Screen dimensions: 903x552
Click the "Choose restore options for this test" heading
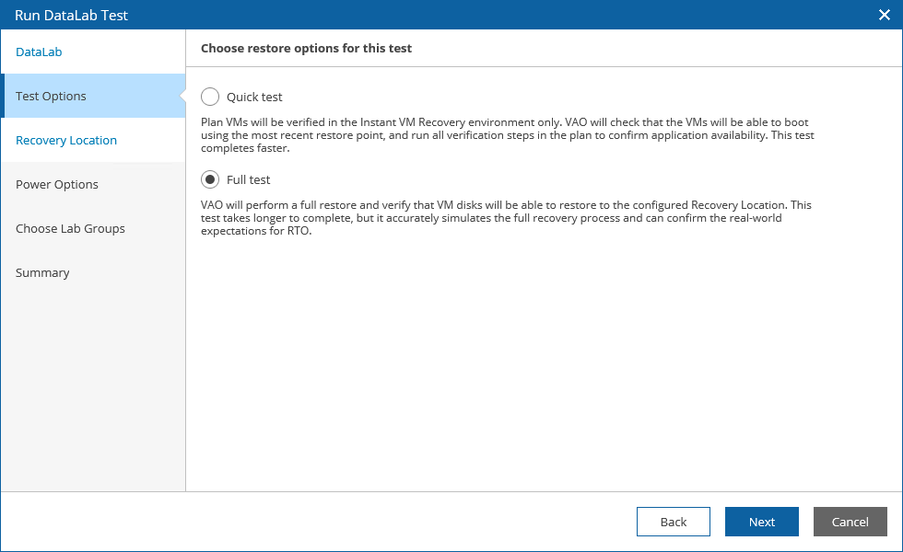click(x=306, y=49)
